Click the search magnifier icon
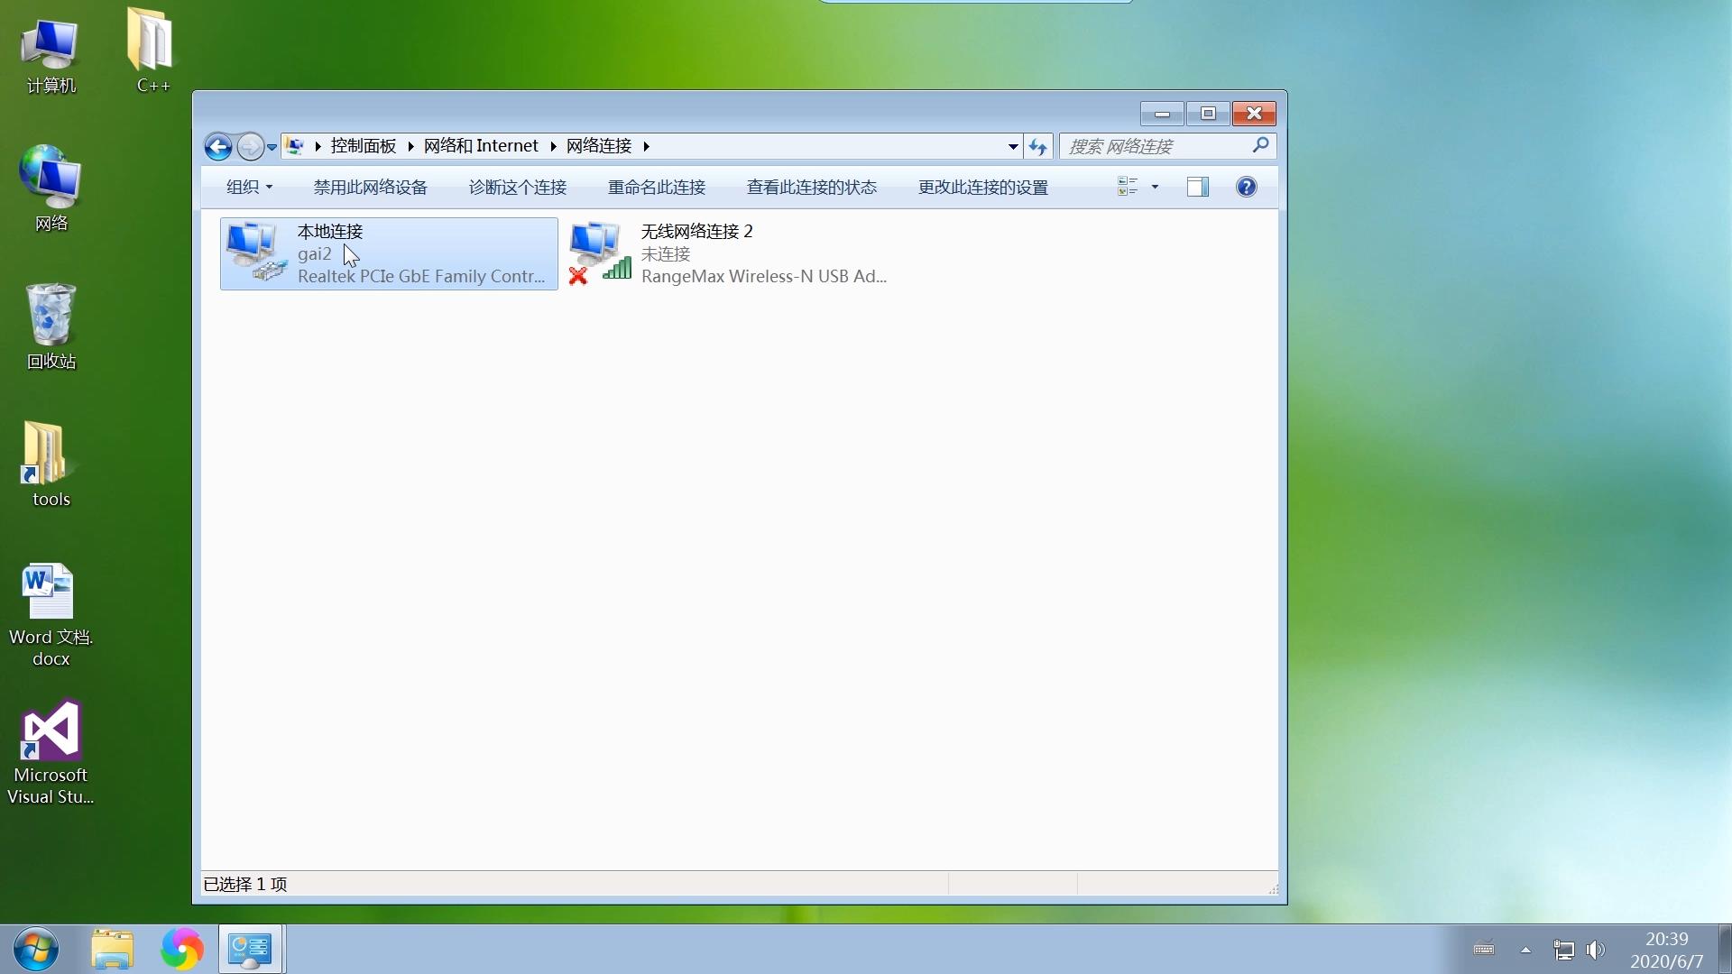 [x=1260, y=145]
